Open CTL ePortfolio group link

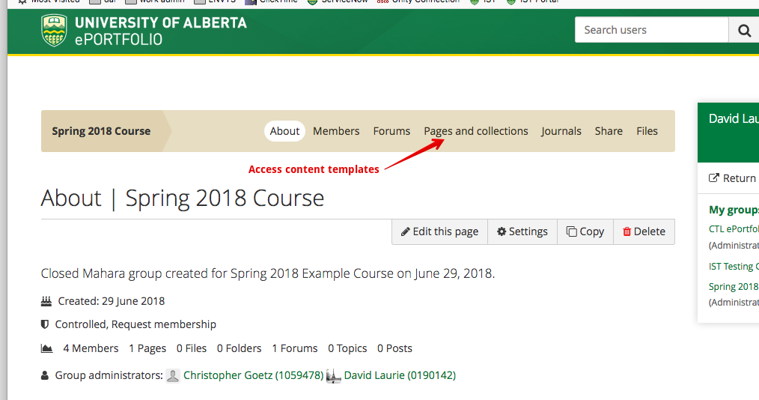click(x=734, y=229)
